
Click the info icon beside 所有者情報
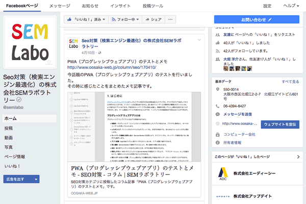pyautogui.click(x=218, y=143)
